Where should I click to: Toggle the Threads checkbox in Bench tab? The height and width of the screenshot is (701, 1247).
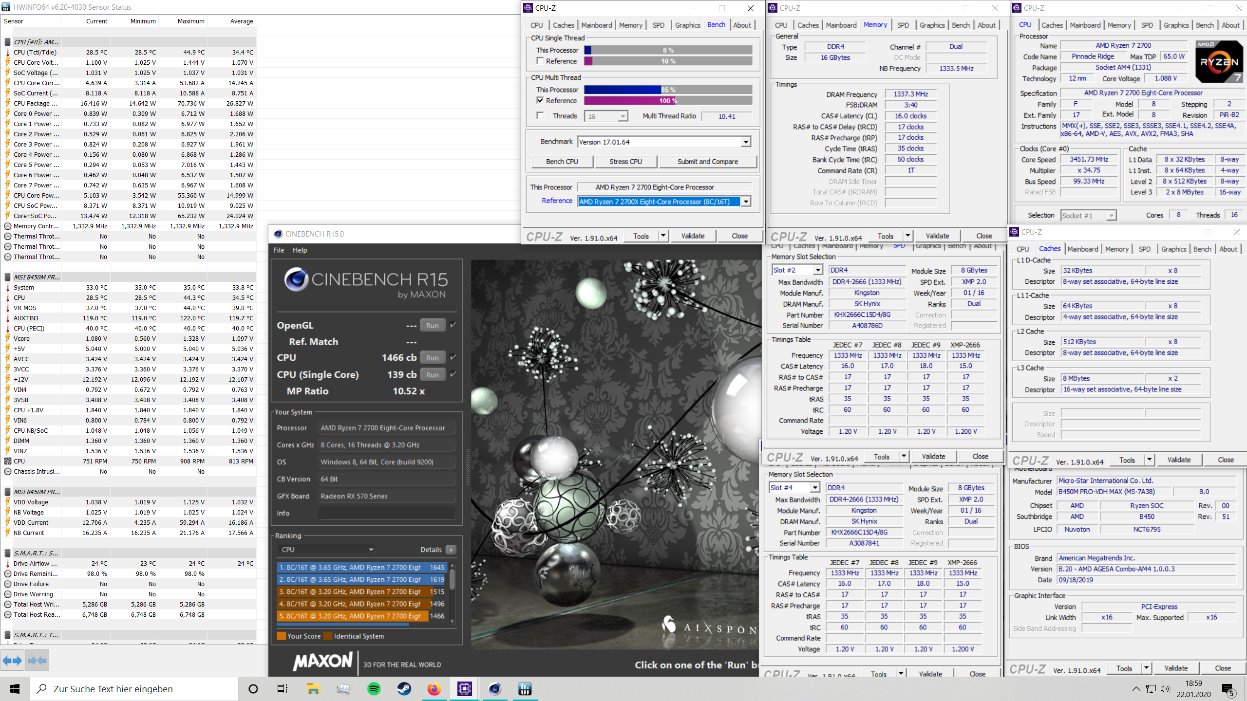(x=540, y=116)
